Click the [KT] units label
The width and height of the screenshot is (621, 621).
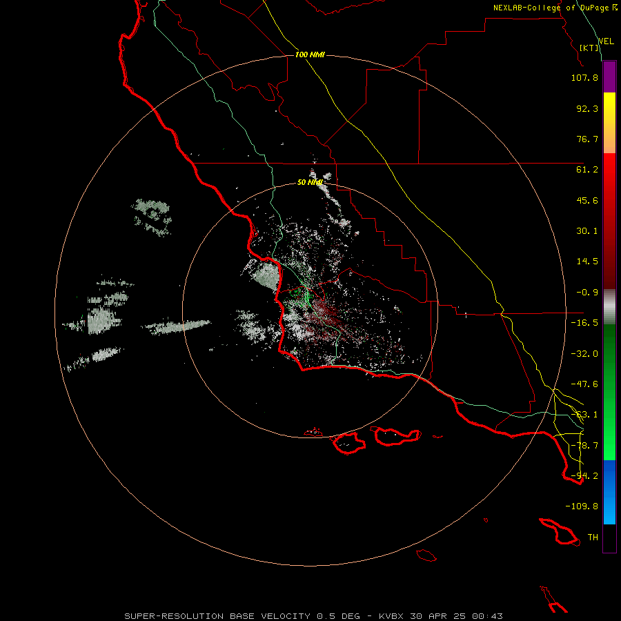pos(589,48)
